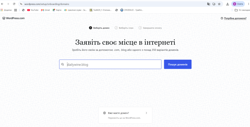Click the chevron on Вже маєте домен? card
Screen dimensions: 250x127
(x=146, y=113)
